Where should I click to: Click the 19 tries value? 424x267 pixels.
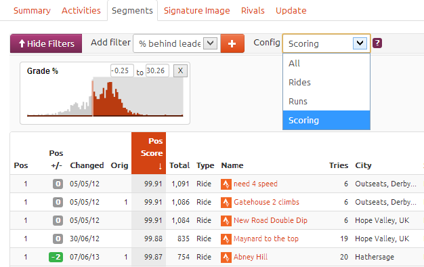click(344, 239)
